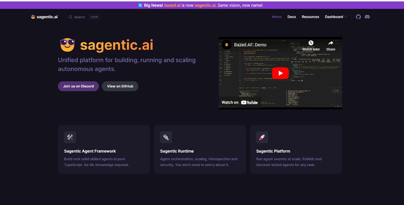Open the GitHub icon in the navbar

coord(358,16)
